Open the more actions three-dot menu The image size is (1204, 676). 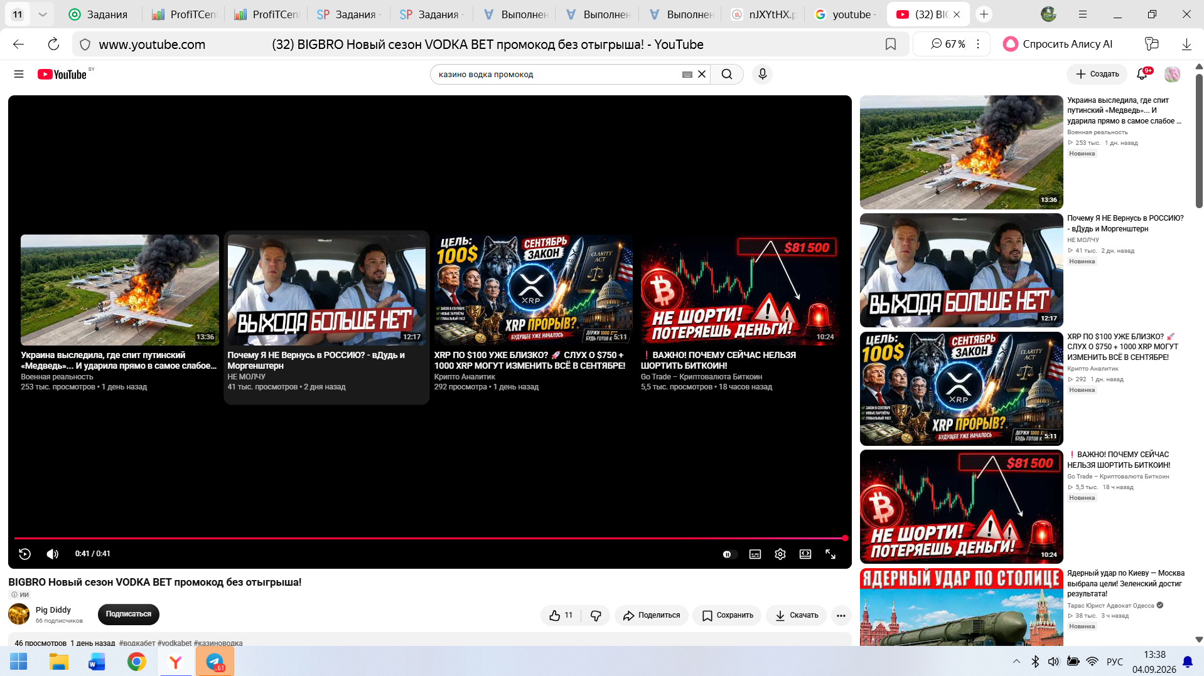(x=841, y=615)
